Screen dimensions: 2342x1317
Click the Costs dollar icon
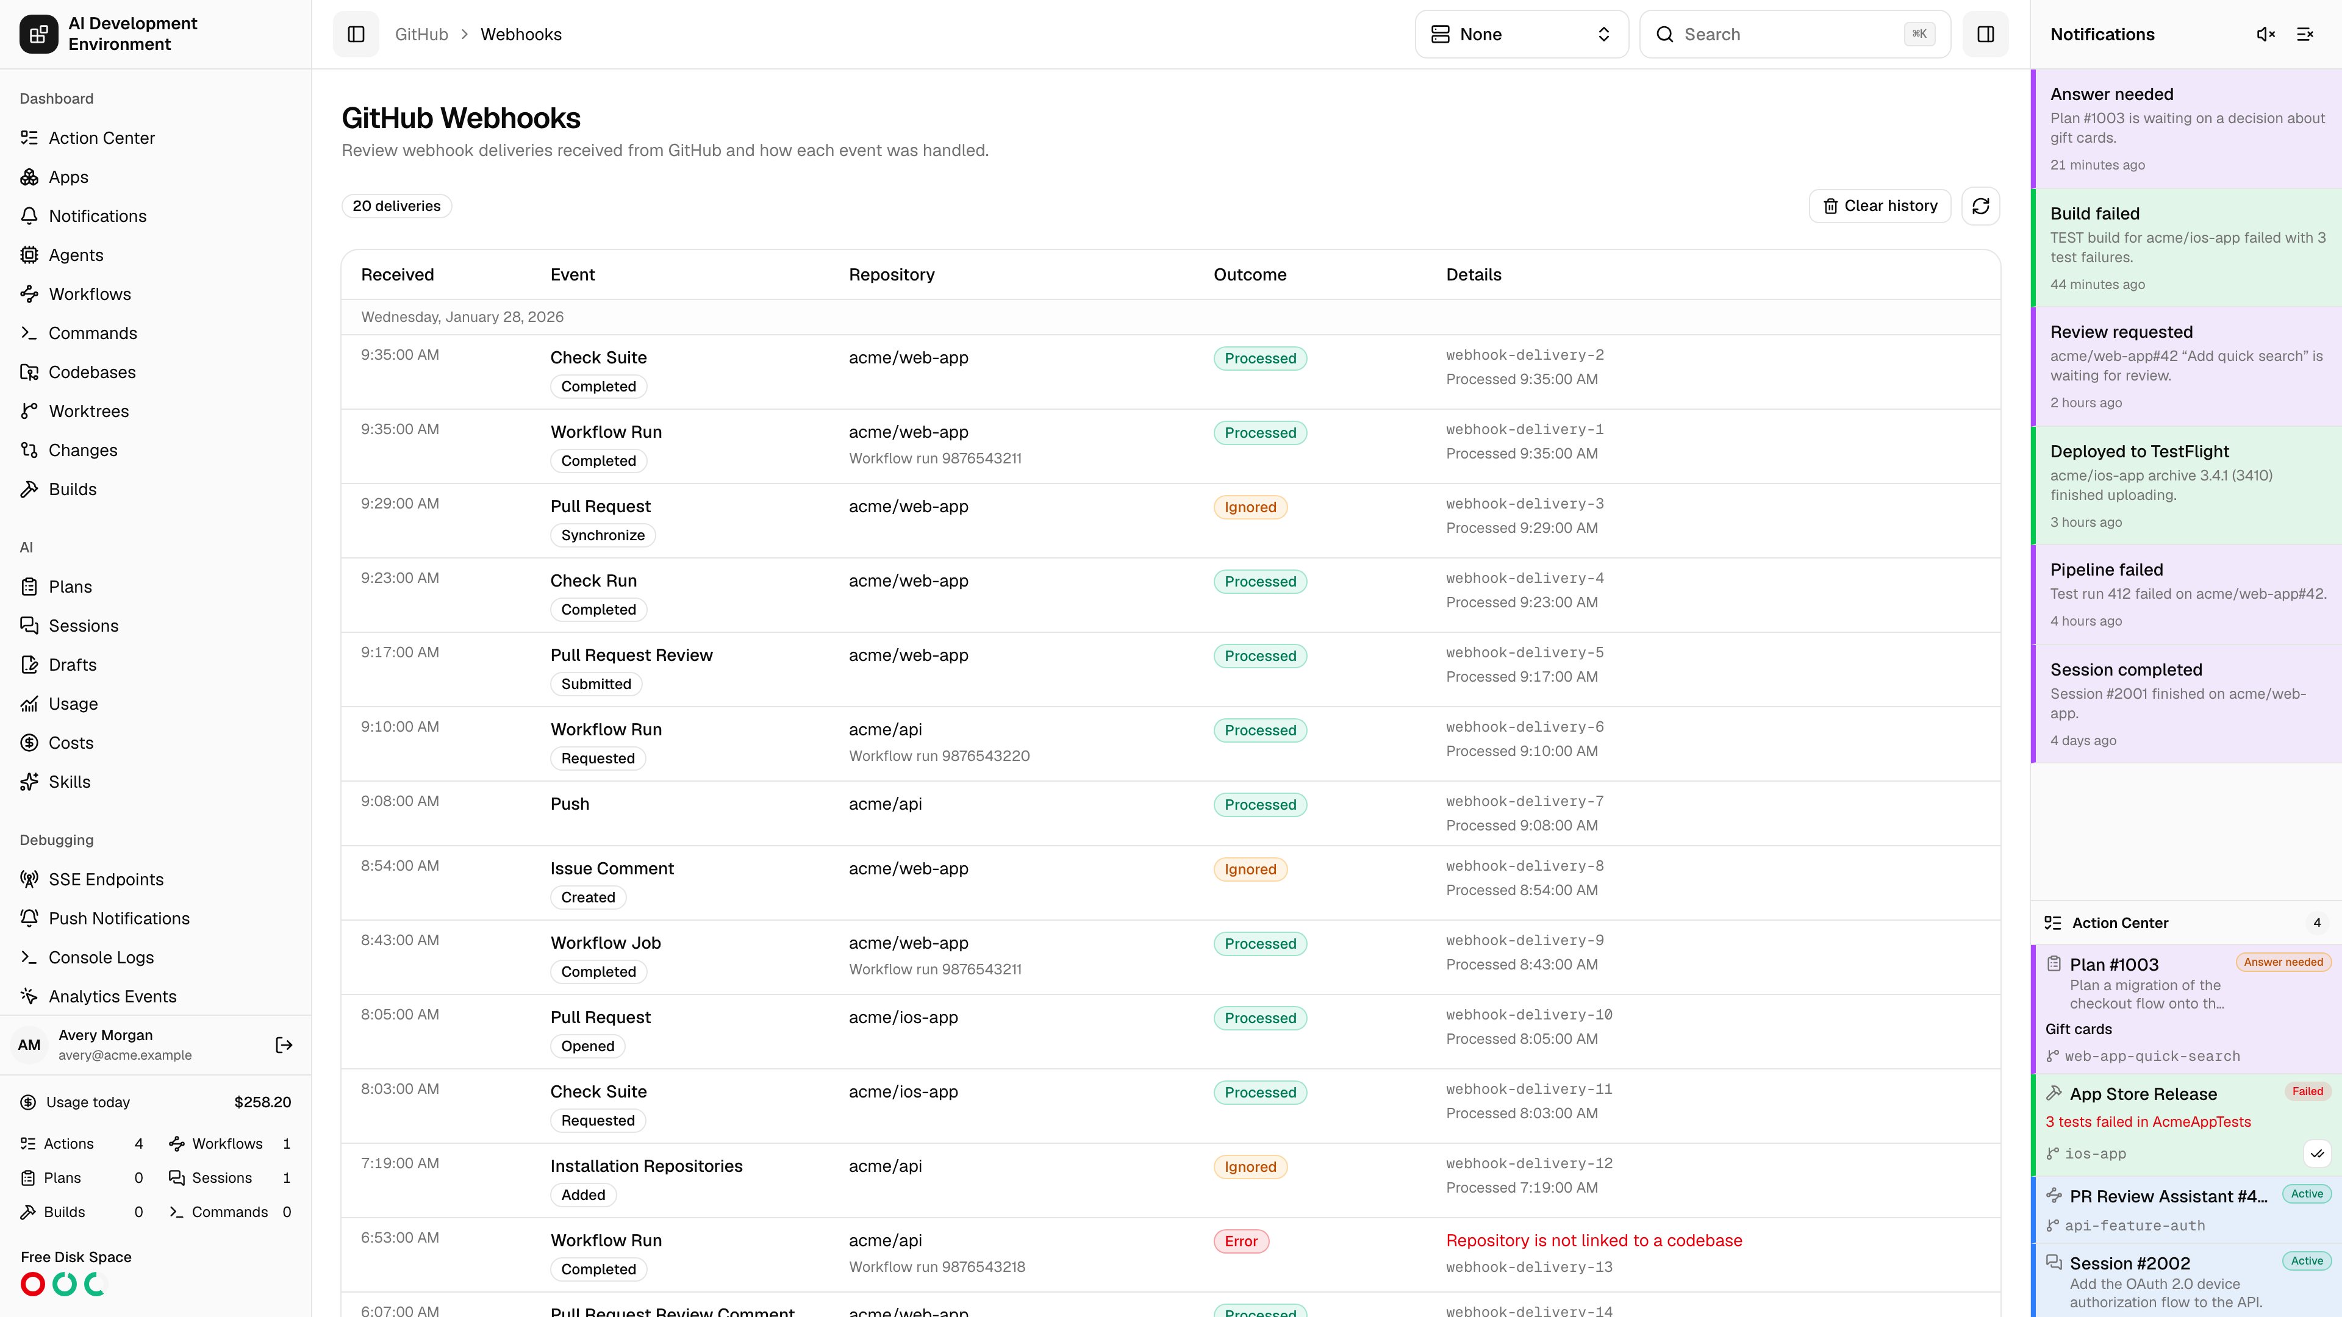(29, 743)
